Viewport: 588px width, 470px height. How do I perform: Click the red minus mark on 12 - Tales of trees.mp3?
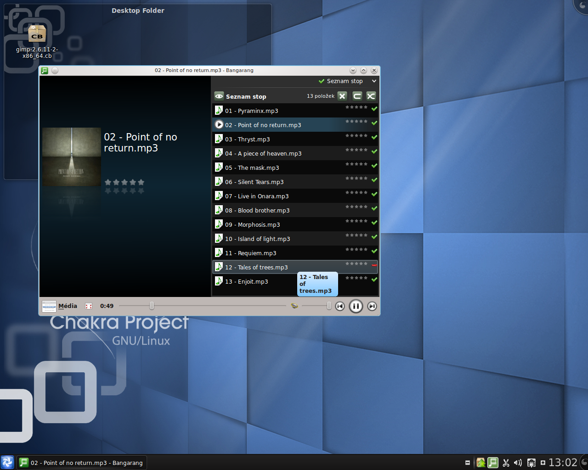coord(374,265)
